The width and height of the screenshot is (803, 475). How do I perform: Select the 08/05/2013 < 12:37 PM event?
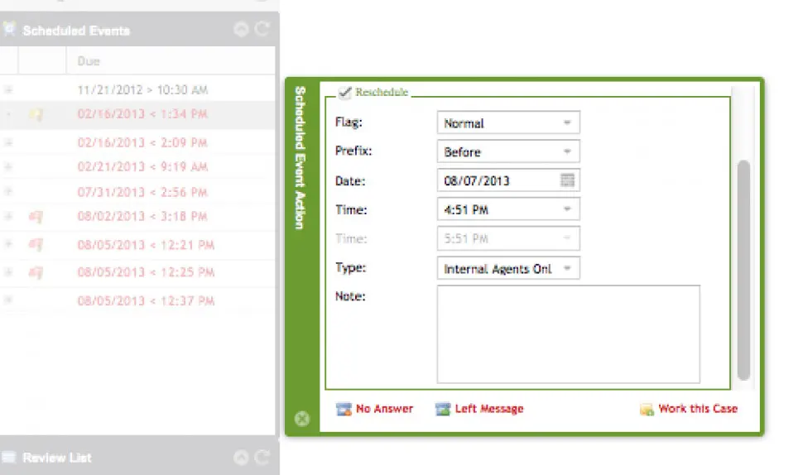point(146,301)
